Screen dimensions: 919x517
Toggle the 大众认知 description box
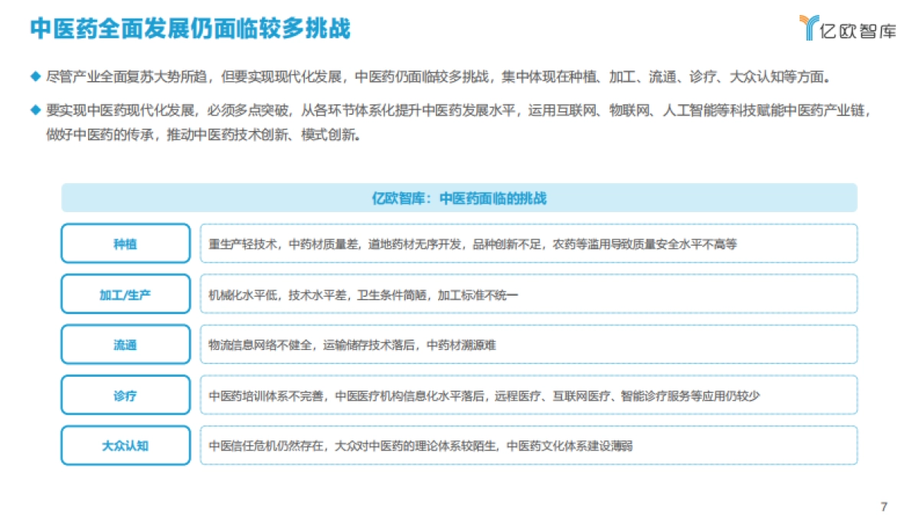(528, 445)
